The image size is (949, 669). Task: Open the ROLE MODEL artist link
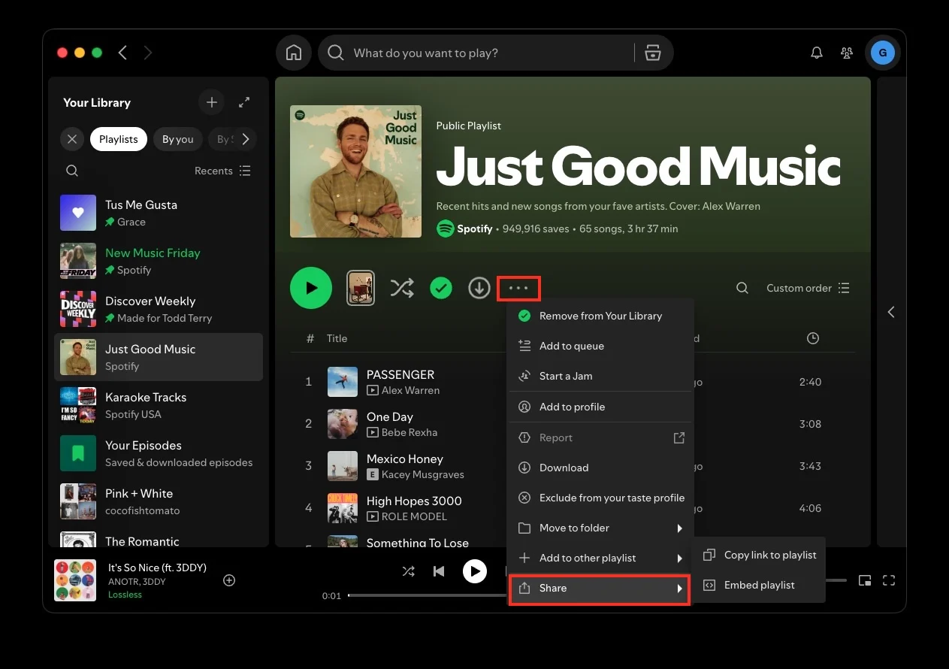click(414, 516)
